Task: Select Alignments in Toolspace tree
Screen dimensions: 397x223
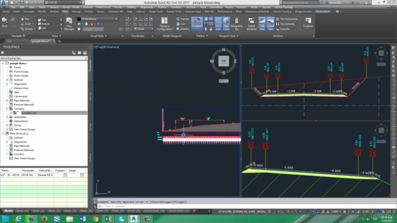Action: tap(20, 84)
